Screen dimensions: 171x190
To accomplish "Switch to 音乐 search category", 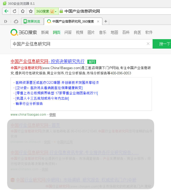I will click(x=103, y=32).
